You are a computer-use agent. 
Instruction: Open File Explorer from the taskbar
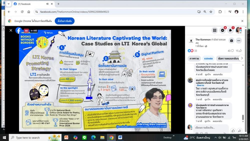[x=102, y=137]
